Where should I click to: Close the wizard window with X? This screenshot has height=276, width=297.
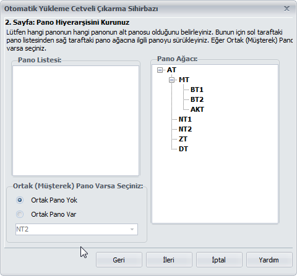click(286, 9)
